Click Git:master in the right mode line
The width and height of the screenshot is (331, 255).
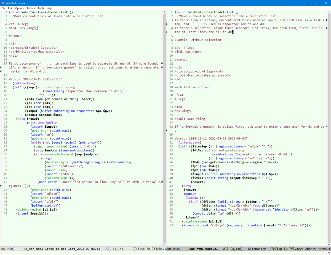coord(257,249)
